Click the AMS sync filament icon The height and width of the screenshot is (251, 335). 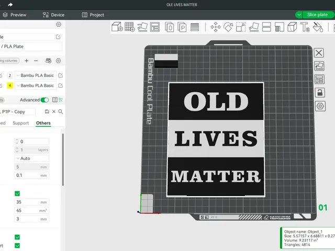point(49,61)
